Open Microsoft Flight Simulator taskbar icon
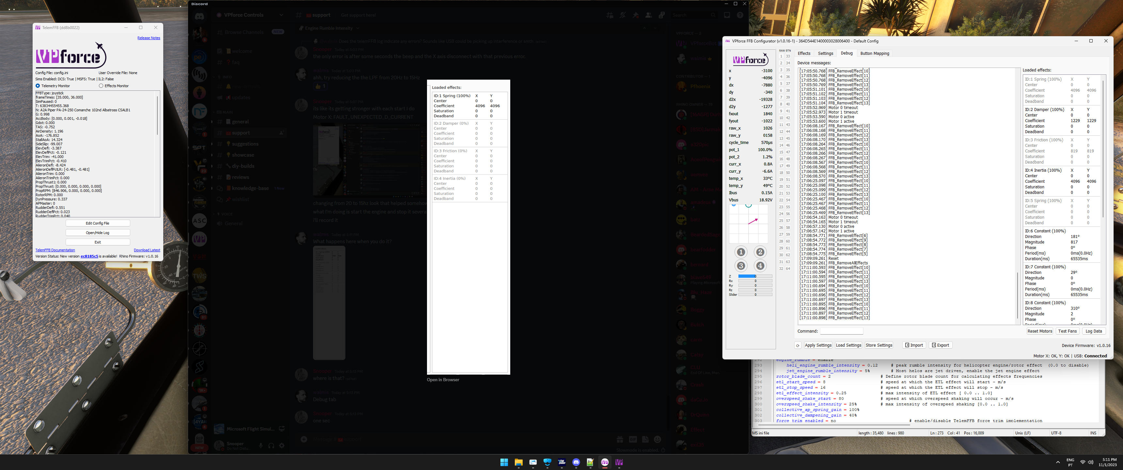1123x470 pixels. pyautogui.click(x=561, y=462)
